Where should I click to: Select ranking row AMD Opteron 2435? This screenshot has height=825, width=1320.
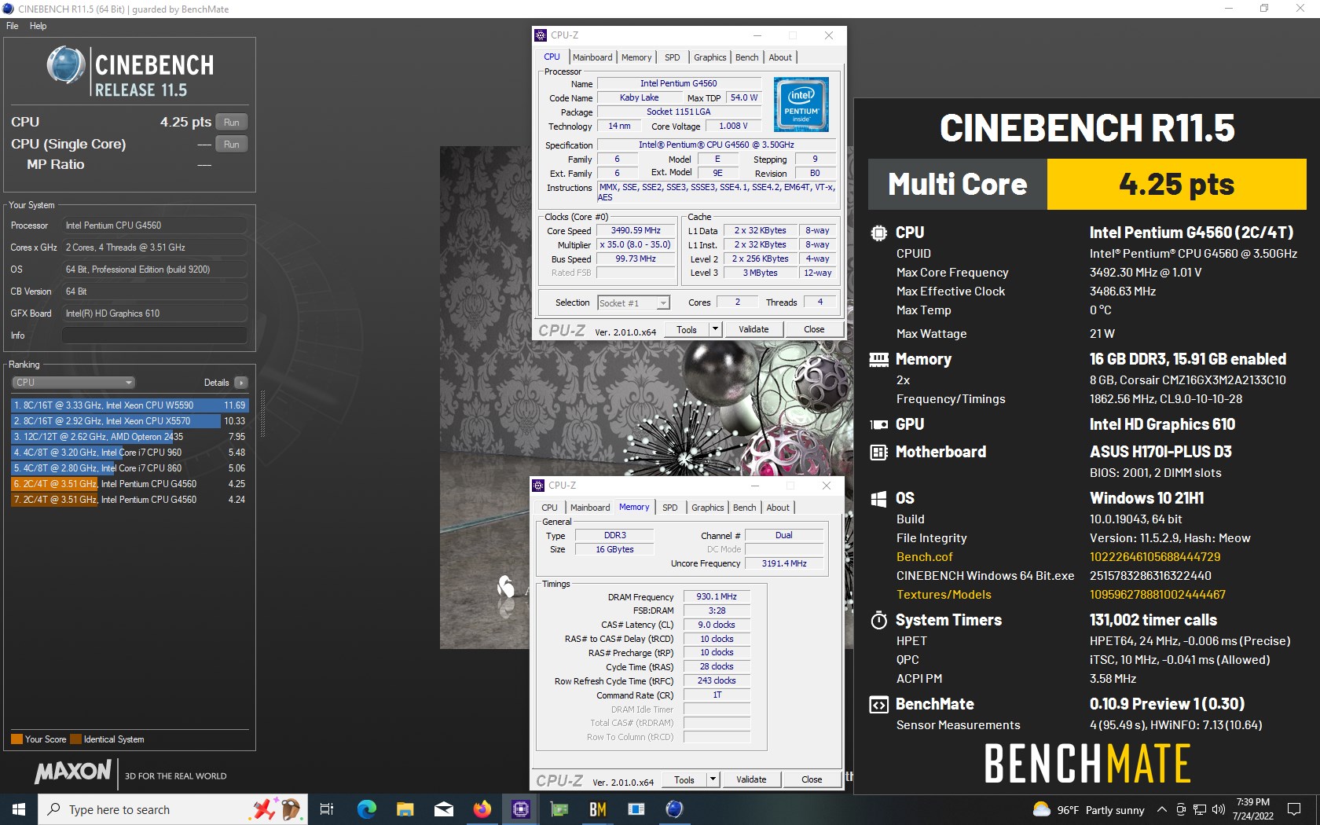(x=130, y=437)
